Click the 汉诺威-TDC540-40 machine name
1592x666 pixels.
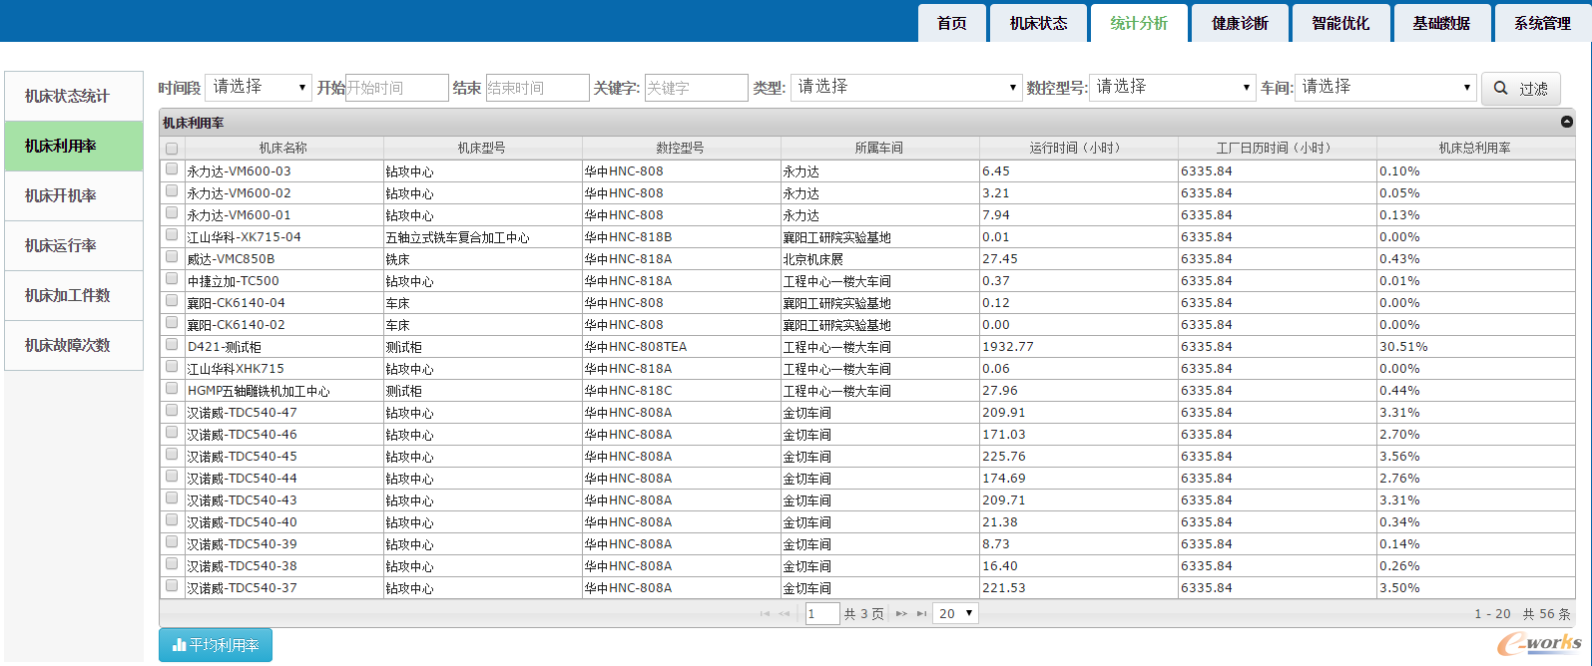pyautogui.click(x=243, y=522)
